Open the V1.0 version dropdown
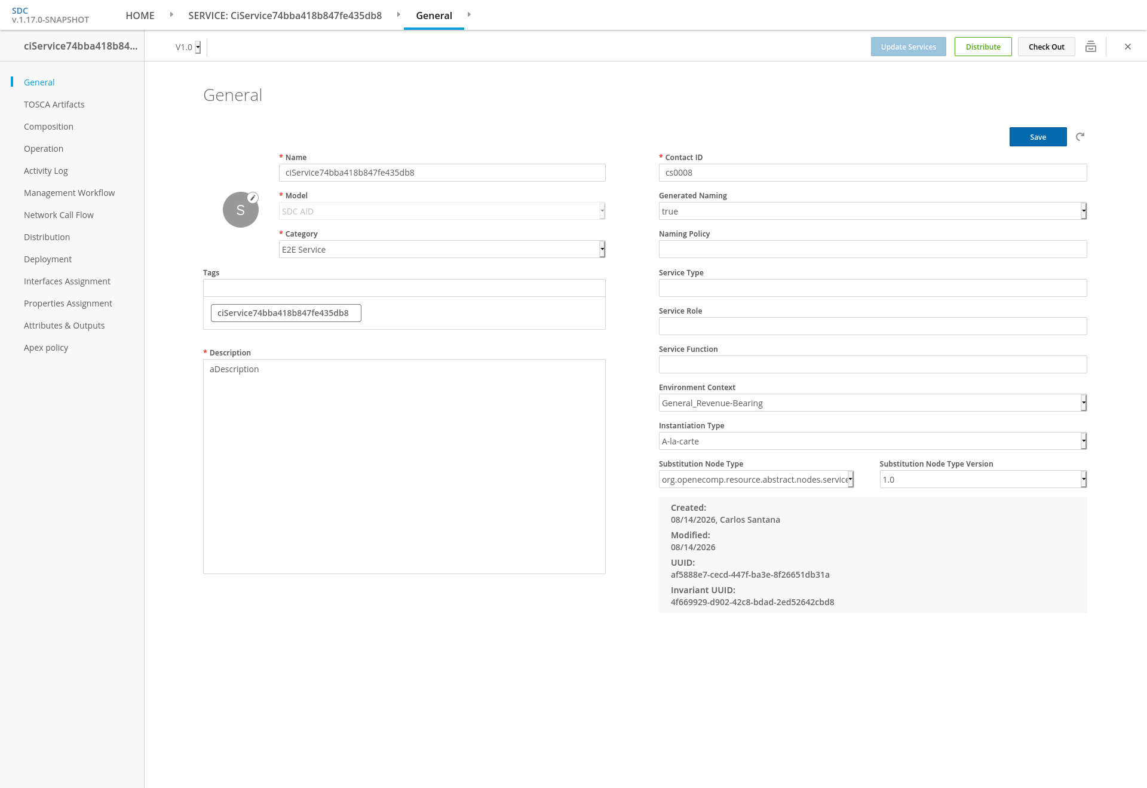Image resolution: width=1147 pixels, height=788 pixels. [x=188, y=47]
